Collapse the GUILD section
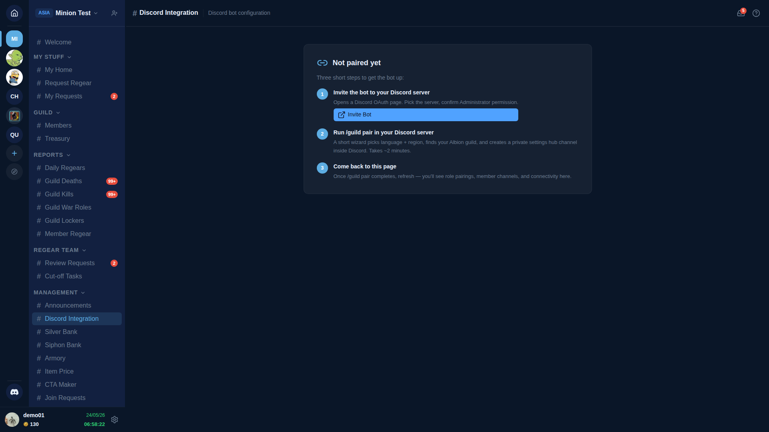769x432 pixels. 47,112
